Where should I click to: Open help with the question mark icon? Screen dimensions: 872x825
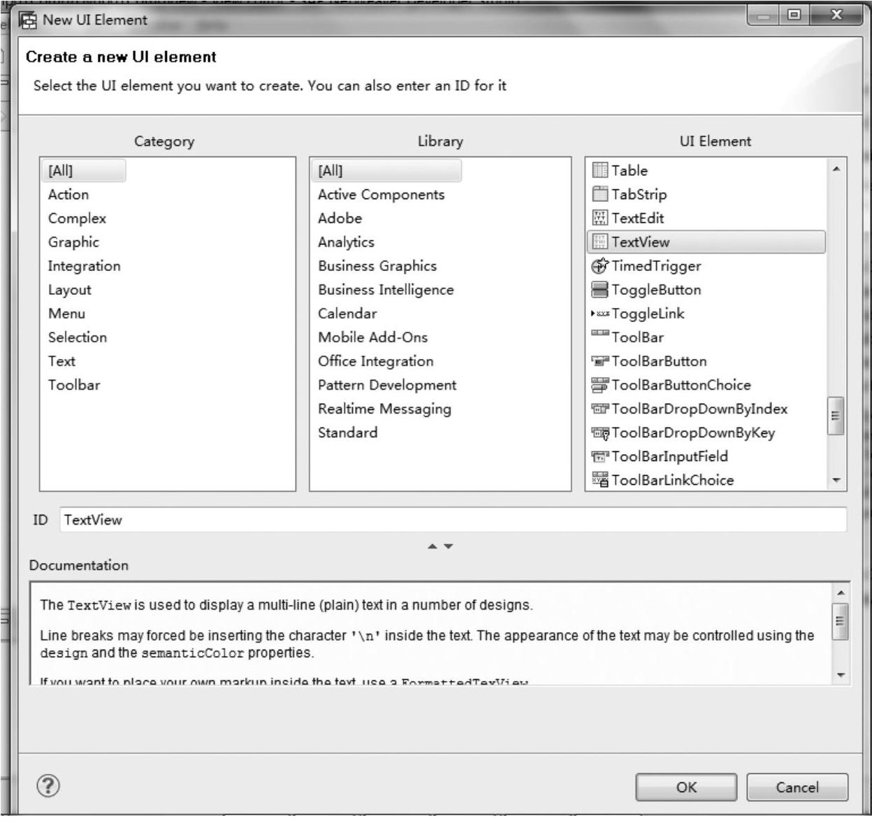coord(48,786)
